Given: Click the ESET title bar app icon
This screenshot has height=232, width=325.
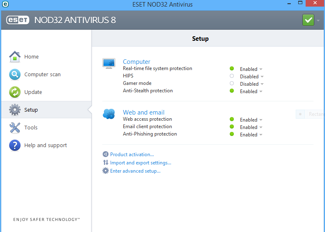Looking at the screenshot, I should pos(5,4).
